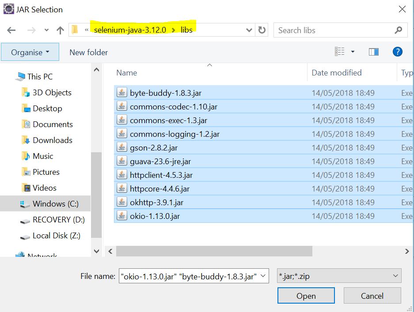
Task: Click the gson-2.8.2.jar file icon
Action: click(x=122, y=147)
